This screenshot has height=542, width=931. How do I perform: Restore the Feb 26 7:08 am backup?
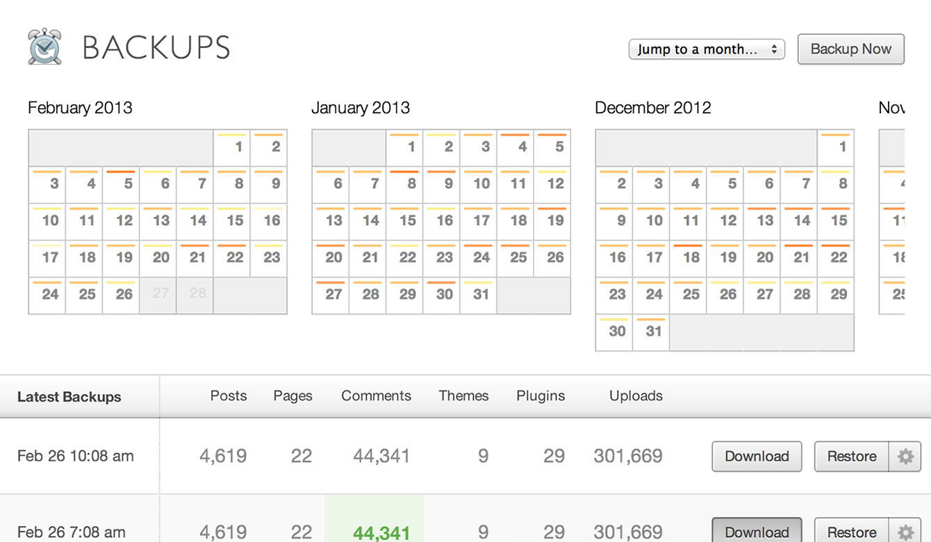pos(852,532)
